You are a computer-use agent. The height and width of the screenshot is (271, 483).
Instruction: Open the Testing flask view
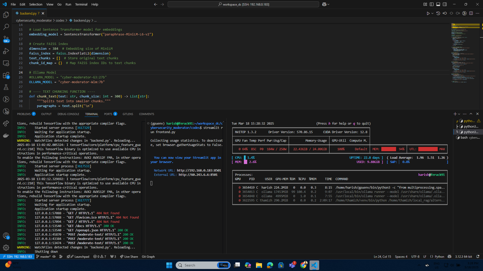[x=6, y=87]
